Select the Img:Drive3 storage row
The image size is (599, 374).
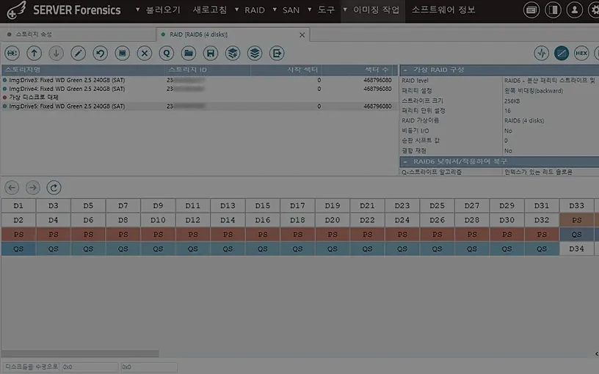click(199, 80)
